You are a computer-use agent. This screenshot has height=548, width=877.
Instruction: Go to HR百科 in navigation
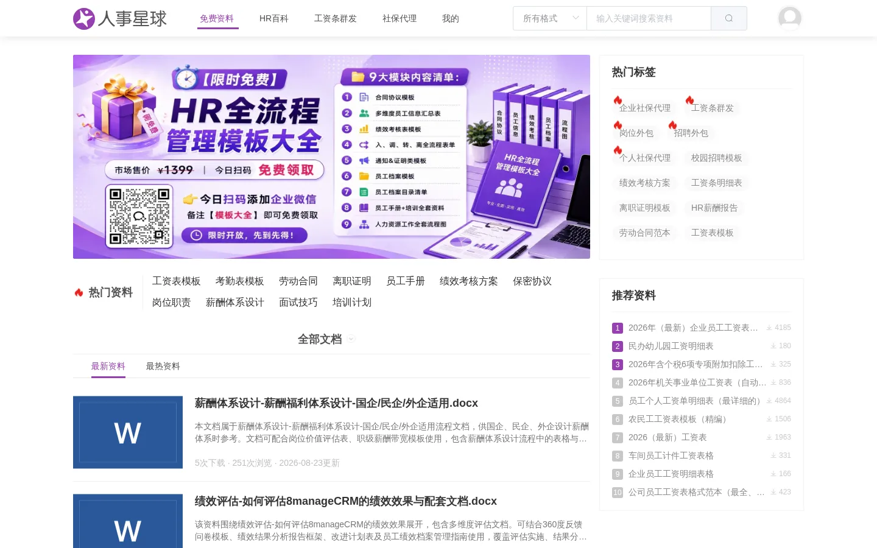(274, 18)
